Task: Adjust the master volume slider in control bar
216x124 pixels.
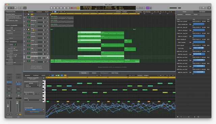Action: 175,8
